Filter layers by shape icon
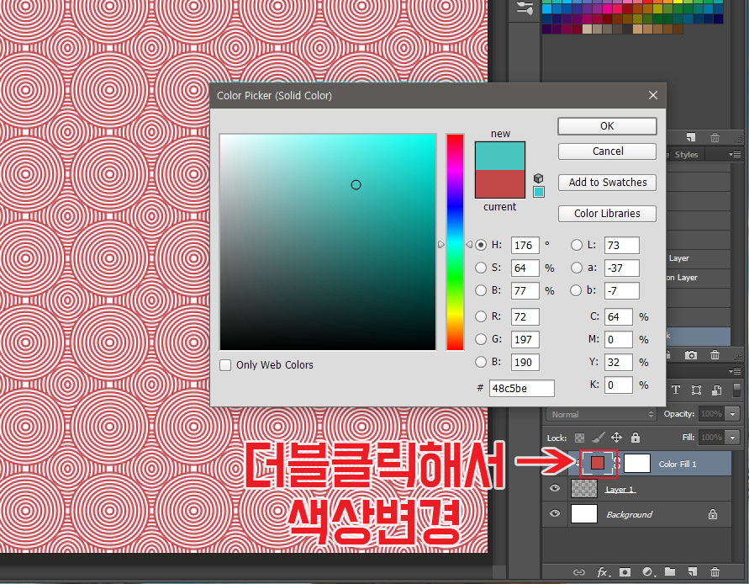The image size is (749, 584). coord(696,390)
